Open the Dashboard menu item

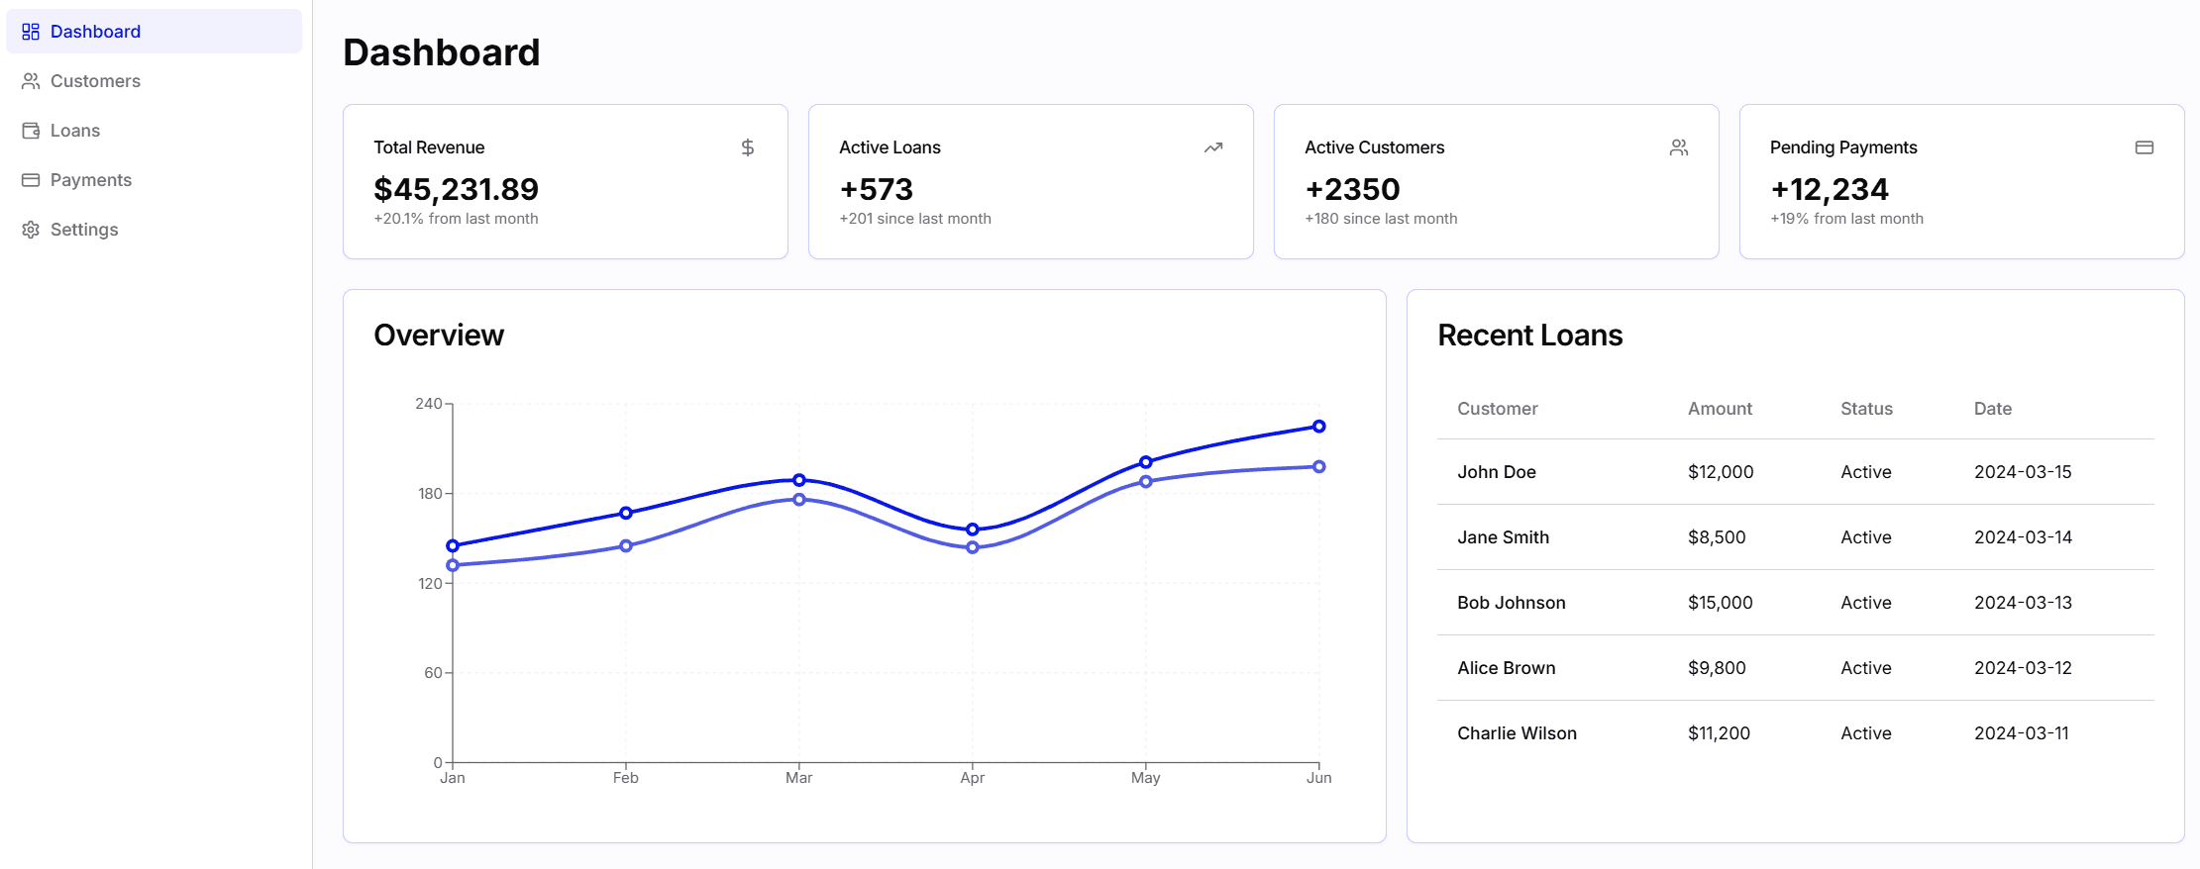point(155,32)
